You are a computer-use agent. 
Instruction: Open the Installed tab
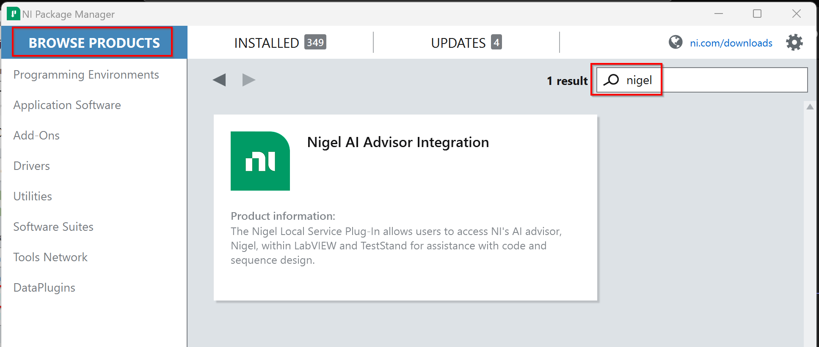click(x=280, y=43)
